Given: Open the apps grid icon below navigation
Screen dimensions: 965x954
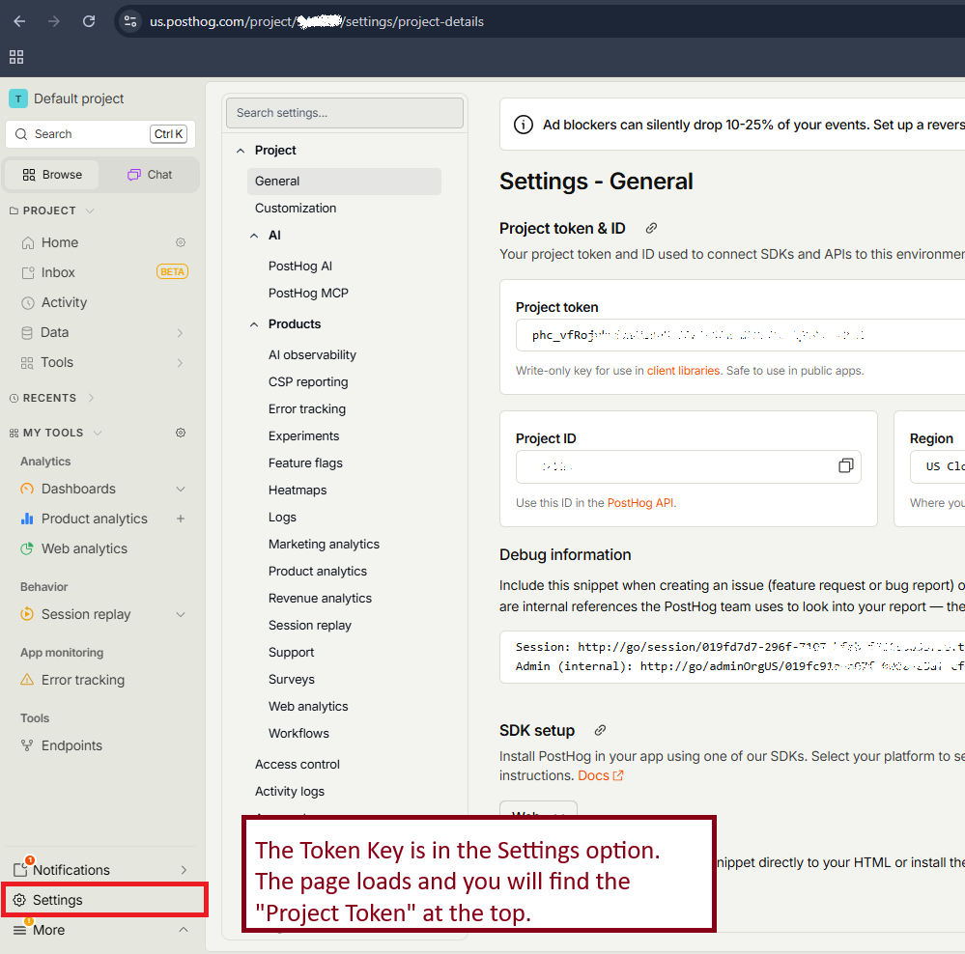Looking at the screenshot, I should (x=16, y=57).
